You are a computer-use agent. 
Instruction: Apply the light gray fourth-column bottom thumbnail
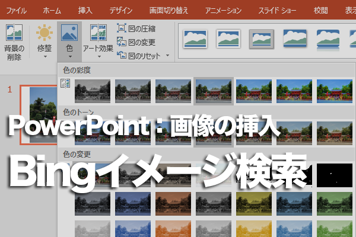coord(214,229)
